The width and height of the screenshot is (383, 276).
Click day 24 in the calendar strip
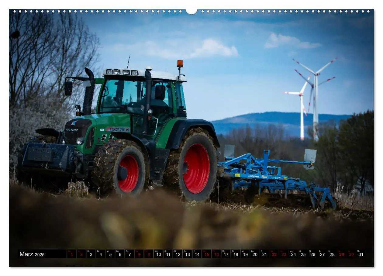tap(293, 254)
